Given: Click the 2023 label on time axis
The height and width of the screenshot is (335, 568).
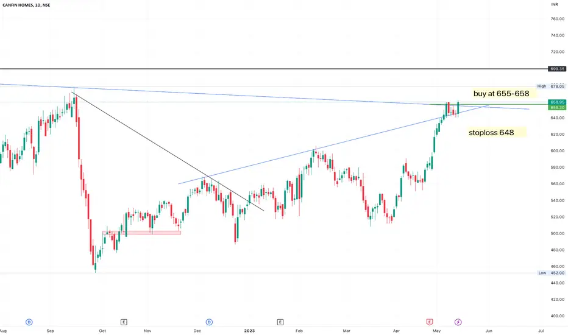Looking at the screenshot, I should pyautogui.click(x=249, y=331).
